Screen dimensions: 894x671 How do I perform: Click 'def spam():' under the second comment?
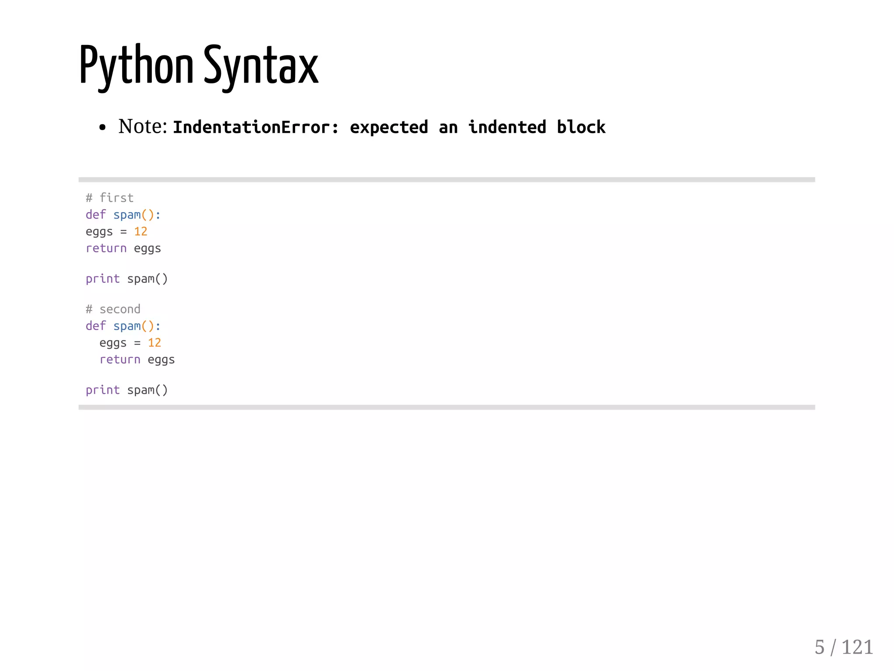click(123, 326)
